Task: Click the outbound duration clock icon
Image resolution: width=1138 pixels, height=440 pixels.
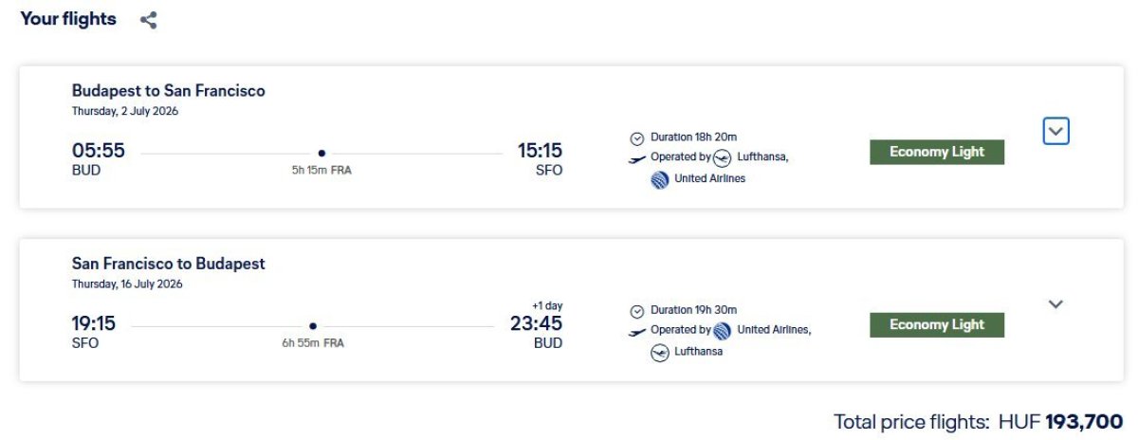Action: click(637, 137)
